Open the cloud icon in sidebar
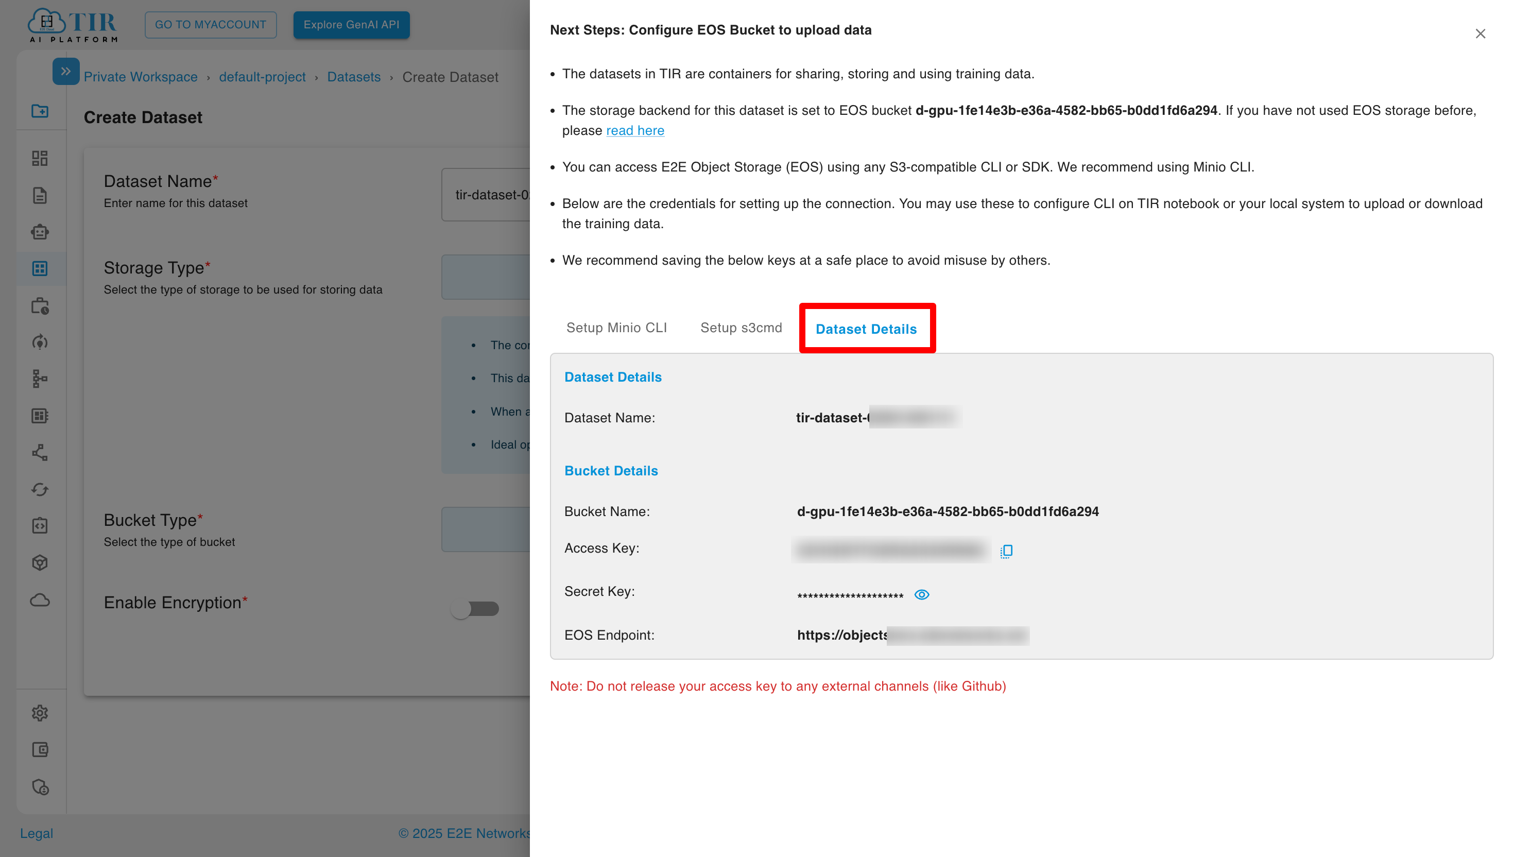Image resolution: width=1514 pixels, height=857 pixels. pos(40,600)
